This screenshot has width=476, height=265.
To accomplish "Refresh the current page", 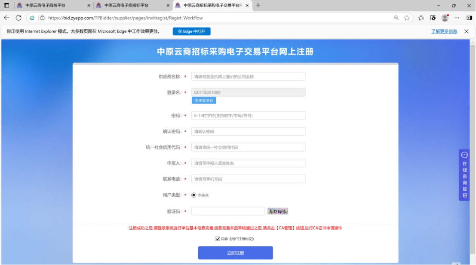I will coord(18,18).
